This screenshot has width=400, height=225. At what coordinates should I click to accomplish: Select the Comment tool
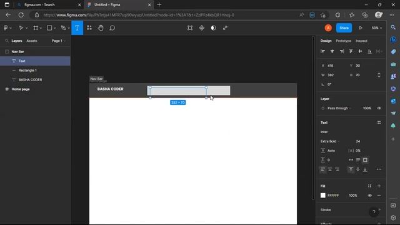tap(112, 27)
